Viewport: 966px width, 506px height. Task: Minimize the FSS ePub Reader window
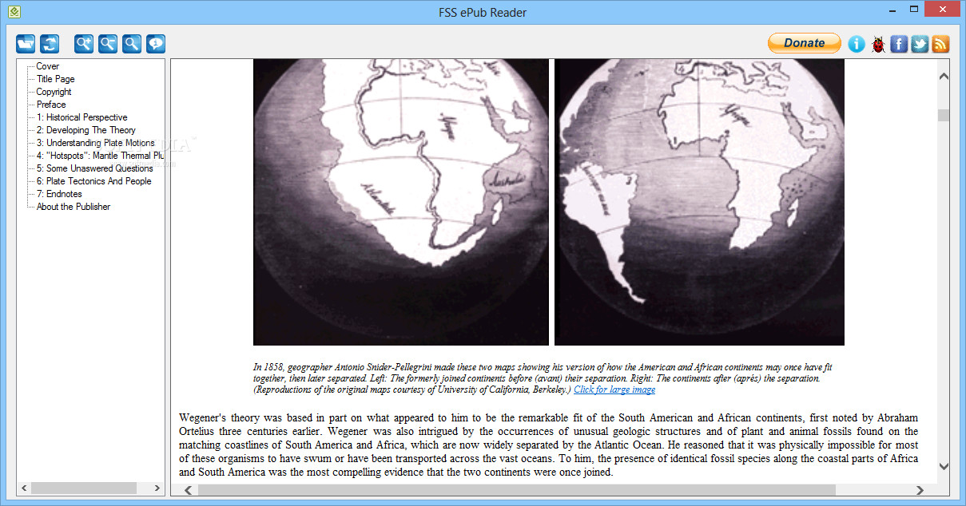click(x=892, y=10)
